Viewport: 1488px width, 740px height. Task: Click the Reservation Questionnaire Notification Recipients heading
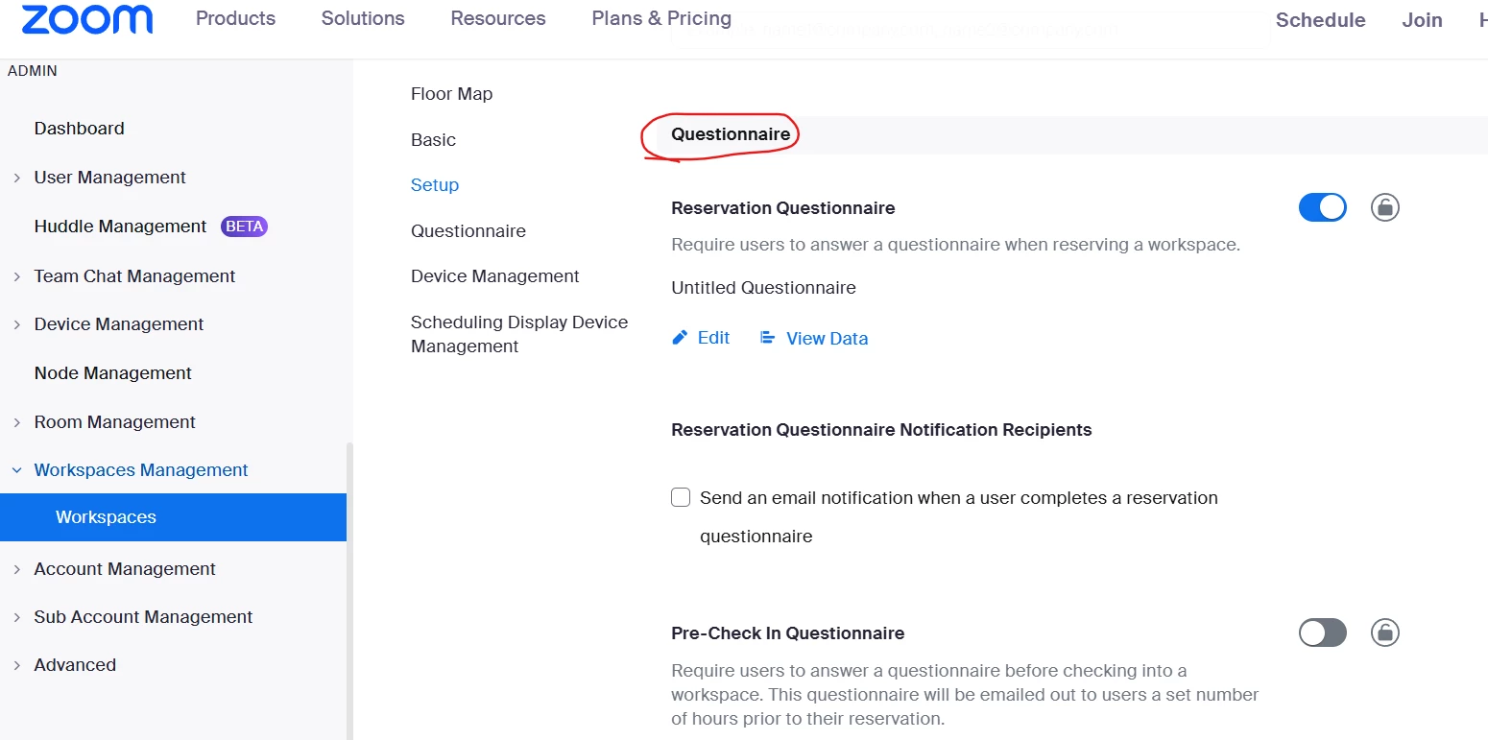coord(881,430)
